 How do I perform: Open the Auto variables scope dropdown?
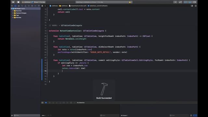(44, 116)
